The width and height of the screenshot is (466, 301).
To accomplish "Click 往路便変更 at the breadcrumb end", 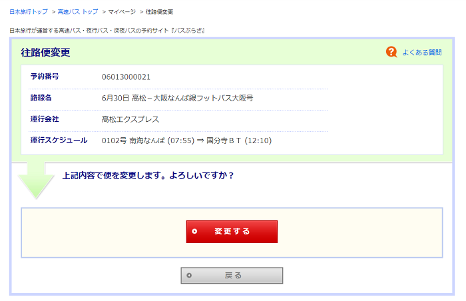I will [x=160, y=12].
